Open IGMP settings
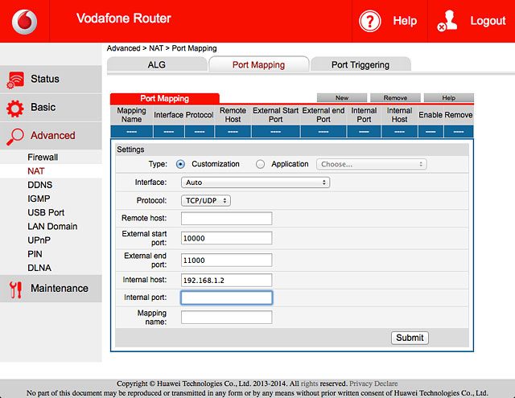The image size is (515, 398). click(x=39, y=199)
